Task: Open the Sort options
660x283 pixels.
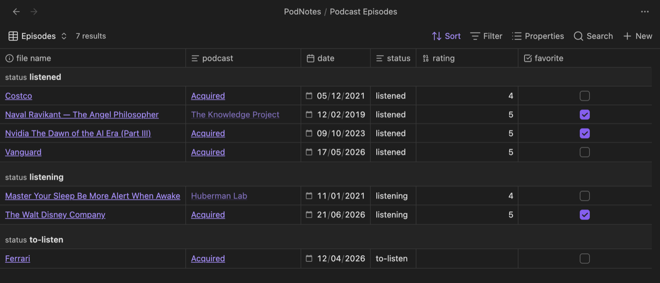Action: (x=446, y=36)
